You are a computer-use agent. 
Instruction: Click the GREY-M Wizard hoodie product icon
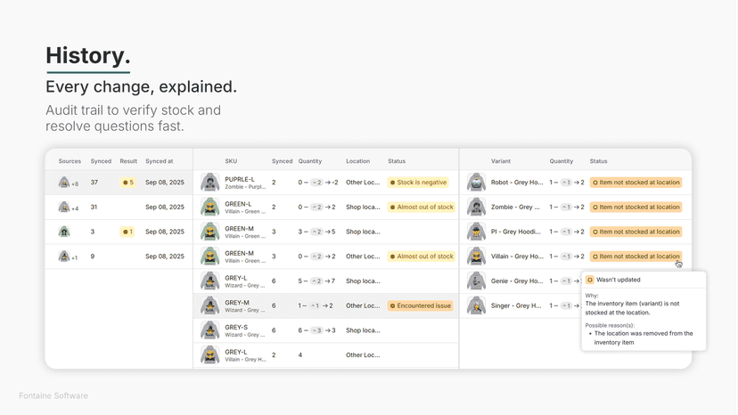pos(210,305)
